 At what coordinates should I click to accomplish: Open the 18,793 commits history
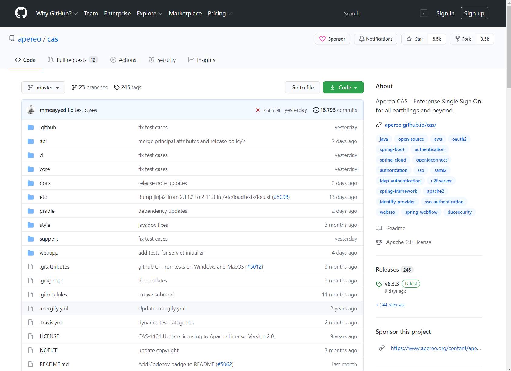[x=335, y=110]
